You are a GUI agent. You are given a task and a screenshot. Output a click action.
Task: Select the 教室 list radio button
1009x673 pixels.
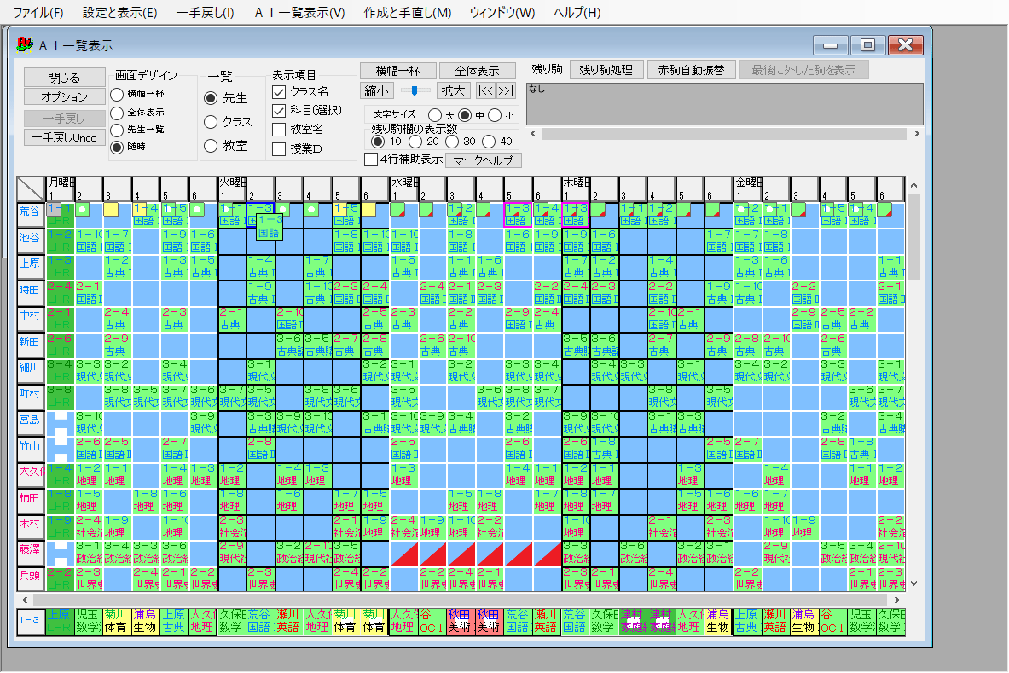pos(211,146)
